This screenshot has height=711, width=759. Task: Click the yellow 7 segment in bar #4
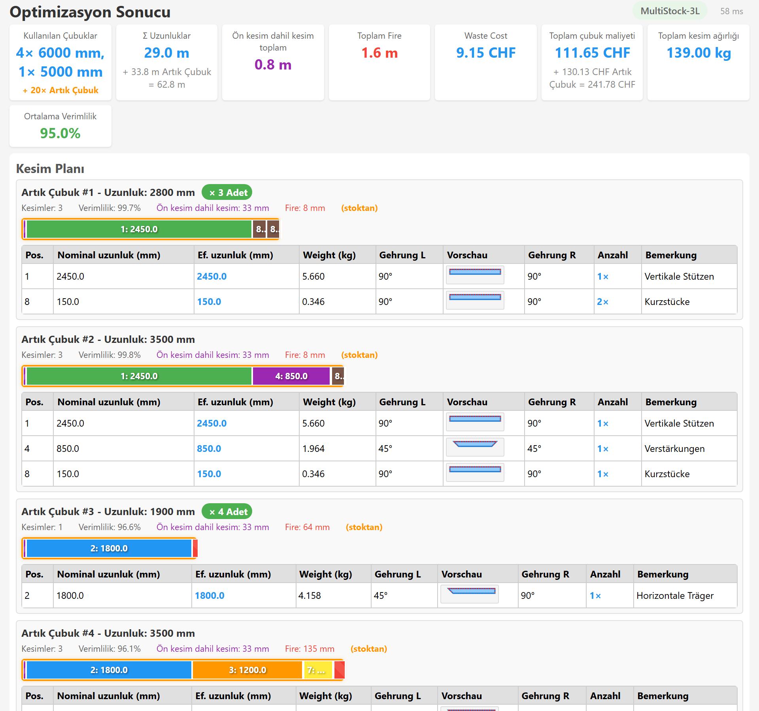pyautogui.click(x=318, y=670)
